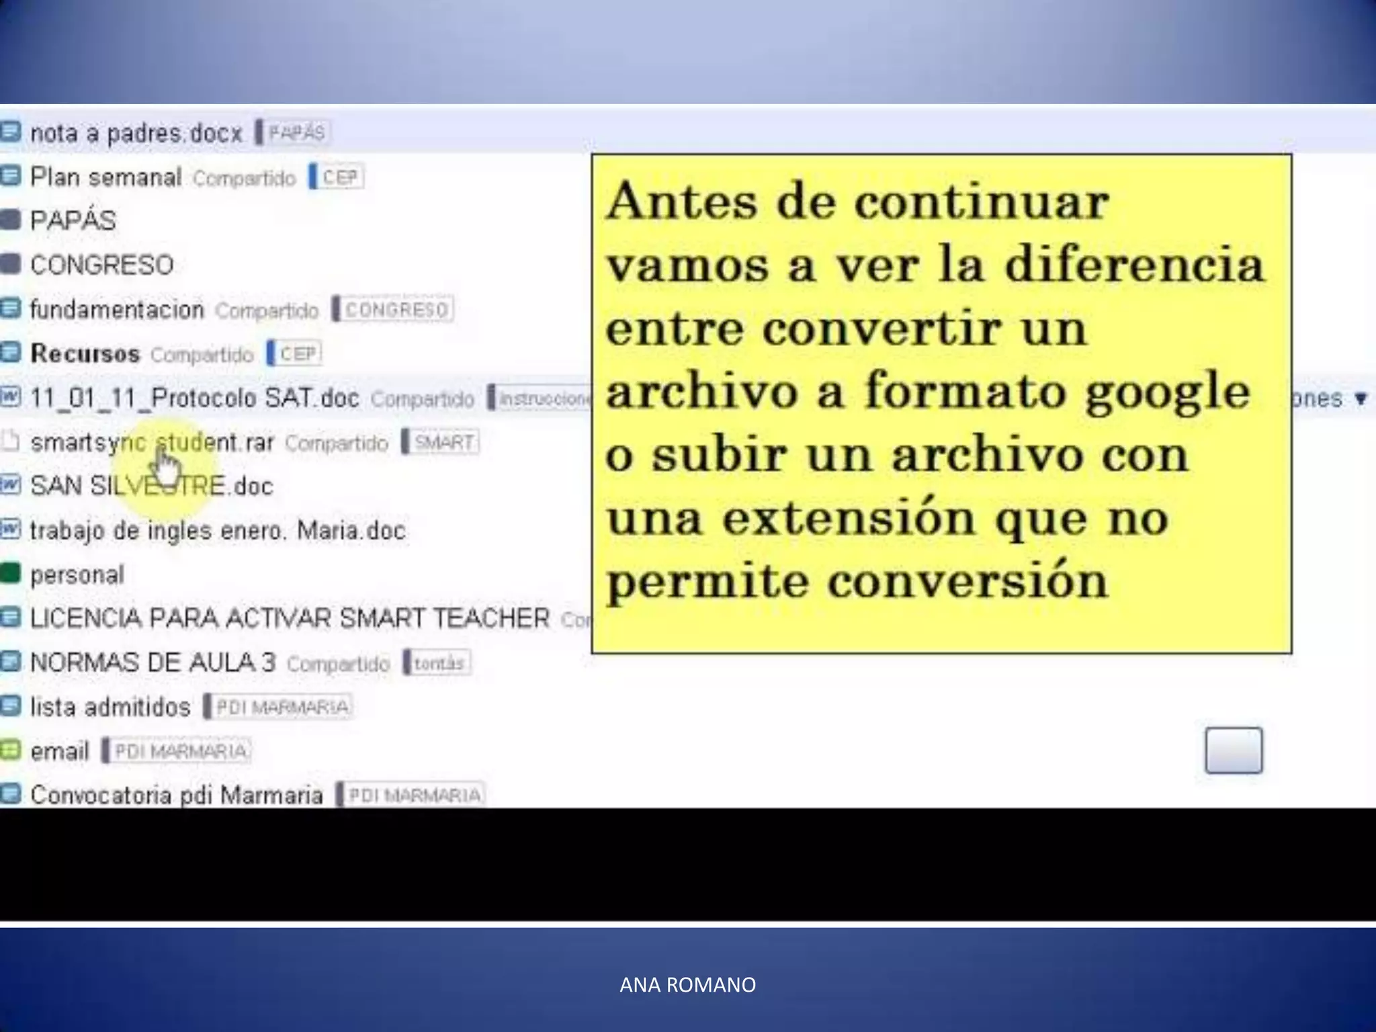
Task: Click the spreadsheet icon beside email
Action: tap(10, 750)
